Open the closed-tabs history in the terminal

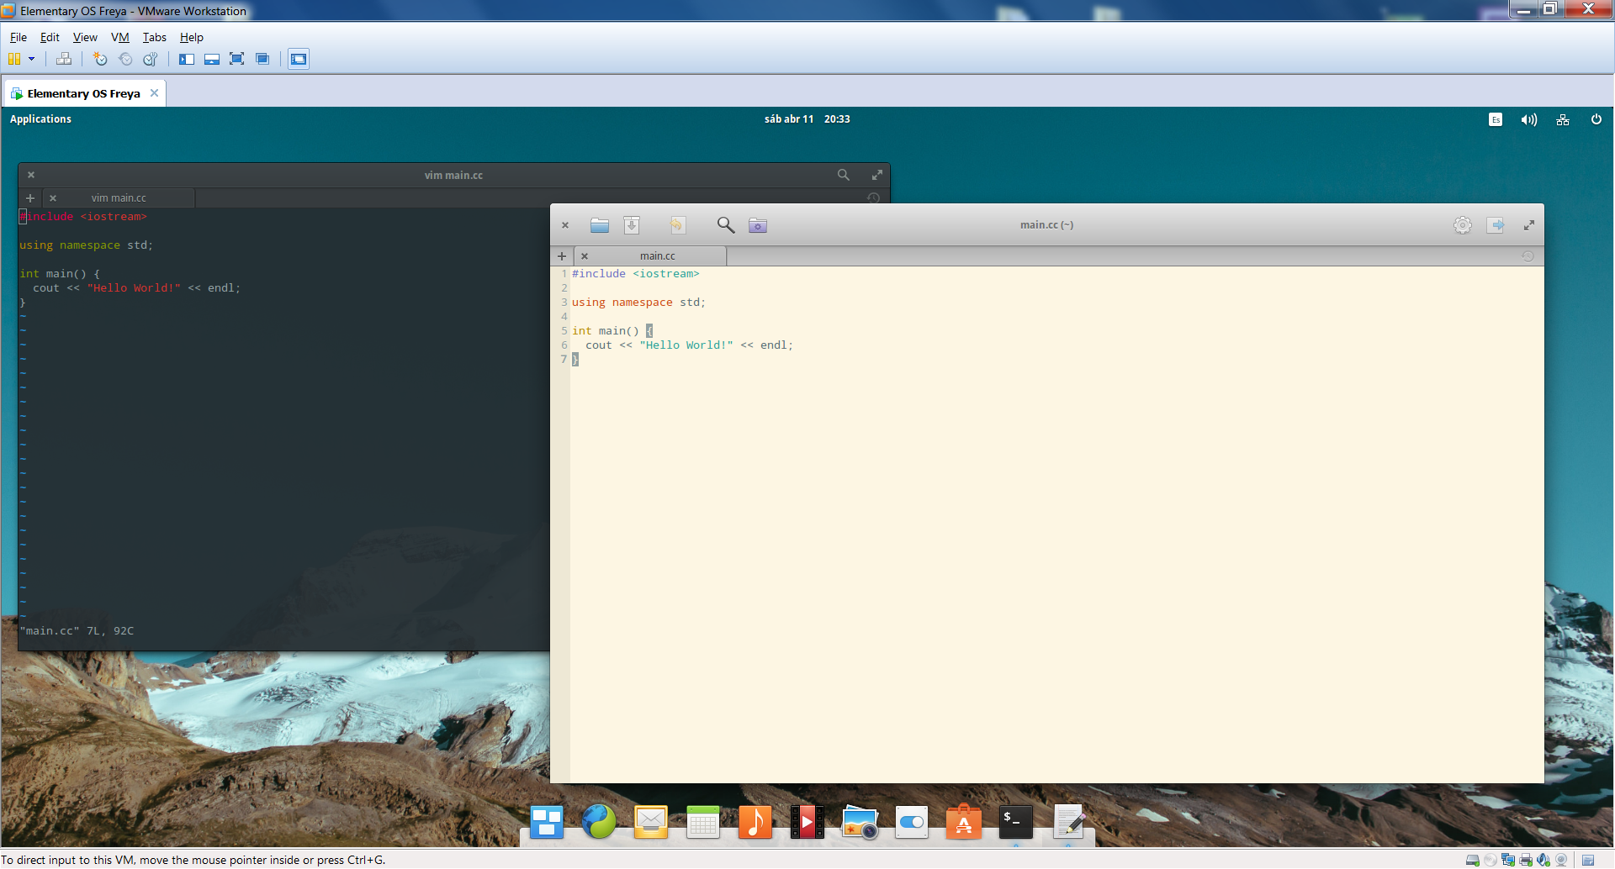click(874, 198)
